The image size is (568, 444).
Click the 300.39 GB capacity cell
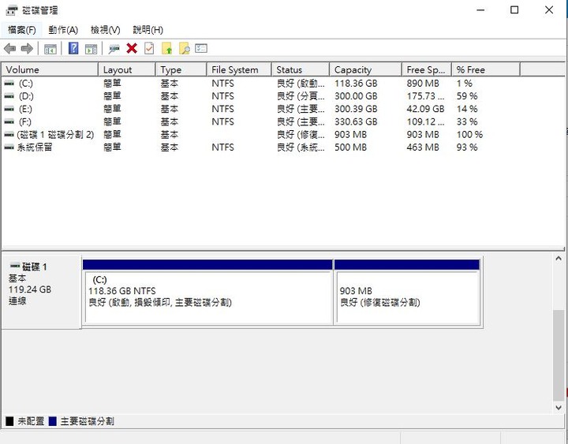coord(356,109)
